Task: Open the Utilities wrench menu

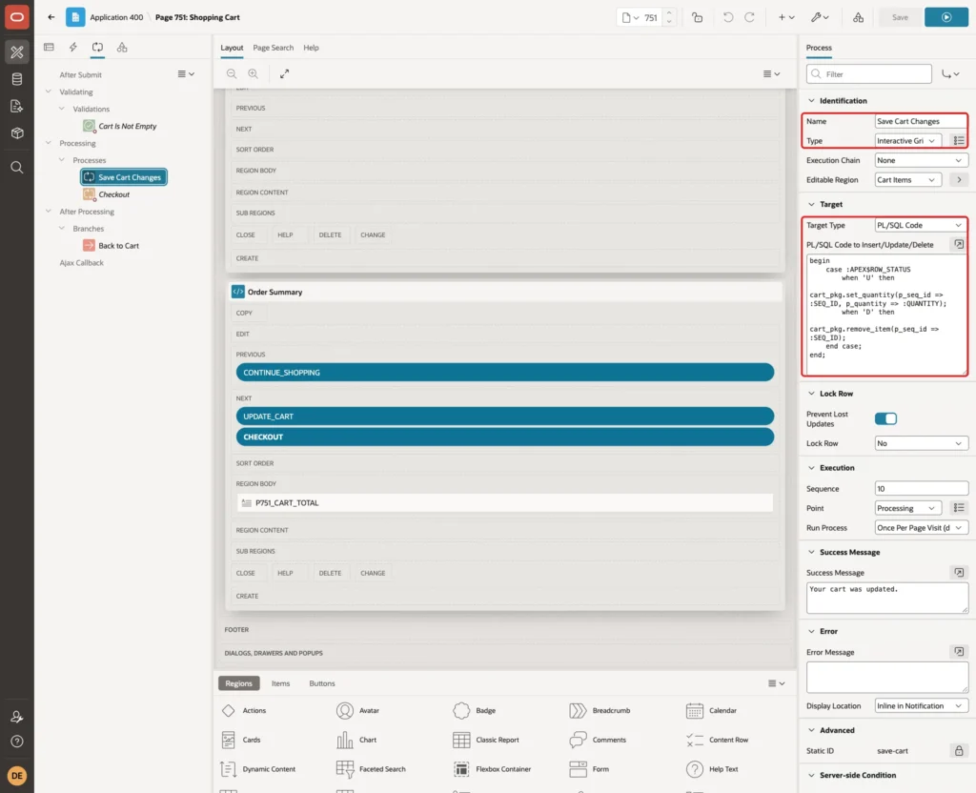Action: [820, 17]
